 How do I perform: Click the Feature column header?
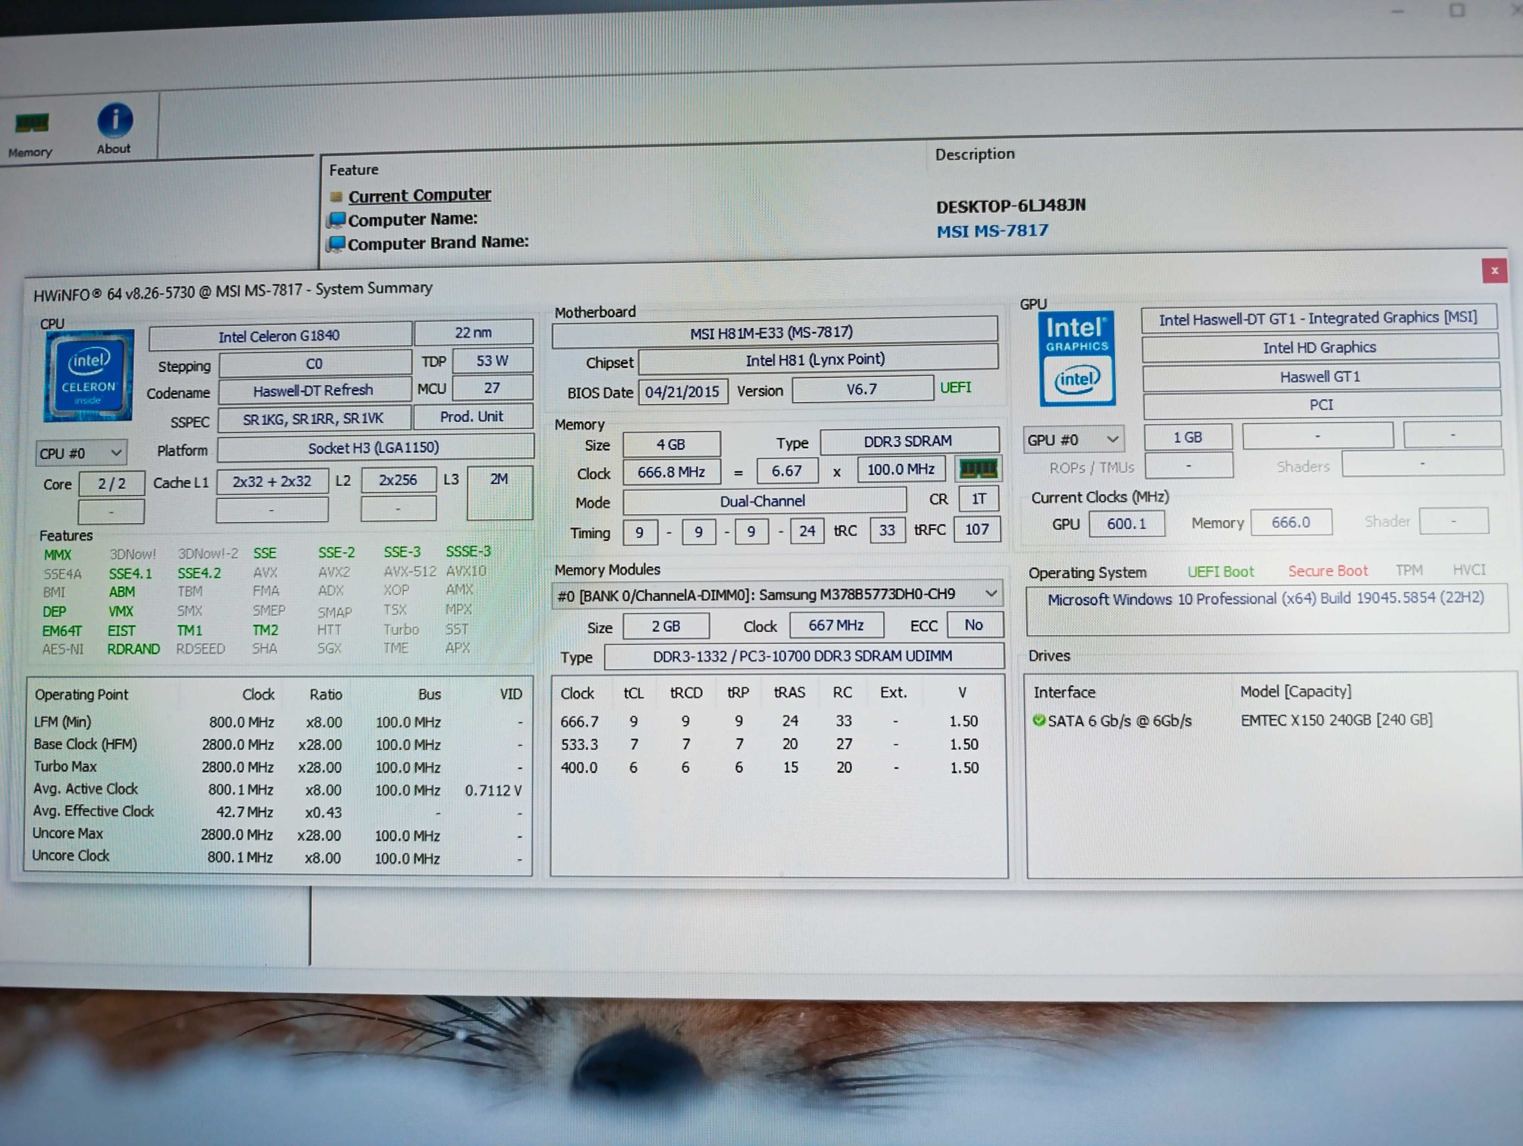[x=354, y=170]
